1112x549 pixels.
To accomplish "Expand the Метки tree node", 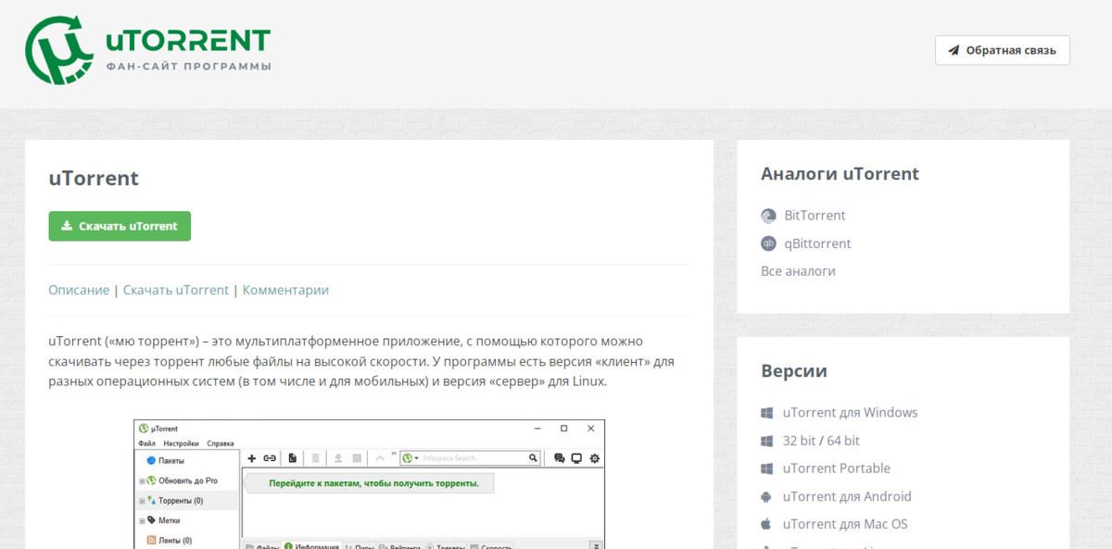I will click(142, 520).
